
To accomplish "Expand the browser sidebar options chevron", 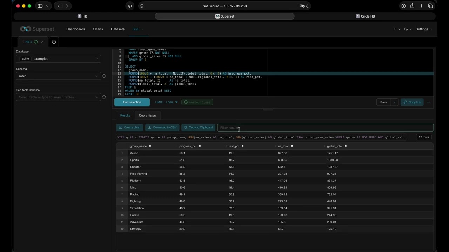I will 47,6.
